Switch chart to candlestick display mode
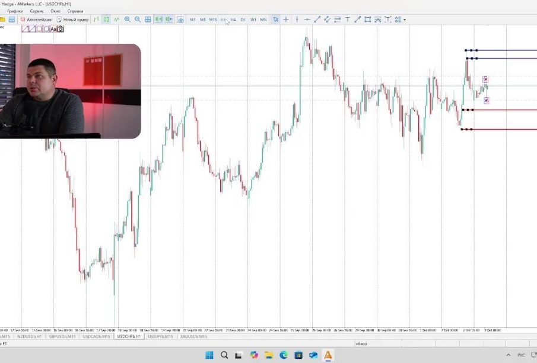Viewport: 537px width, 363px height. pos(106,20)
